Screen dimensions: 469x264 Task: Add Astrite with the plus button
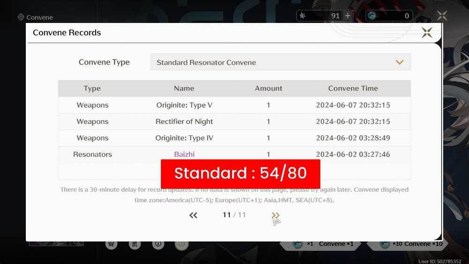[x=348, y=15]
